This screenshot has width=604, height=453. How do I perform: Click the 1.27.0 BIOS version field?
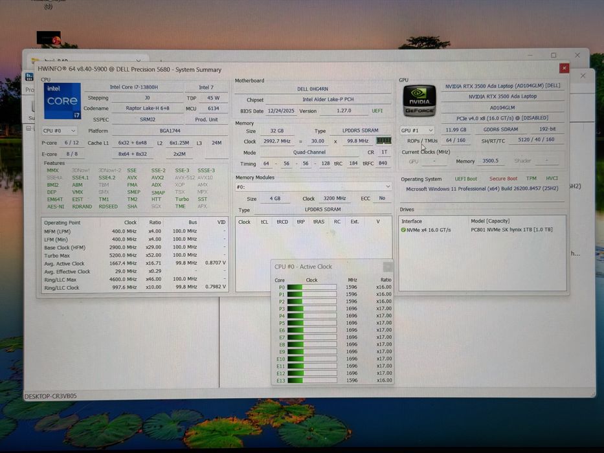tap(344, 111)
